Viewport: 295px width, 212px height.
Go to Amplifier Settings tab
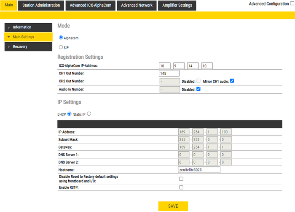tap(177, 5)
